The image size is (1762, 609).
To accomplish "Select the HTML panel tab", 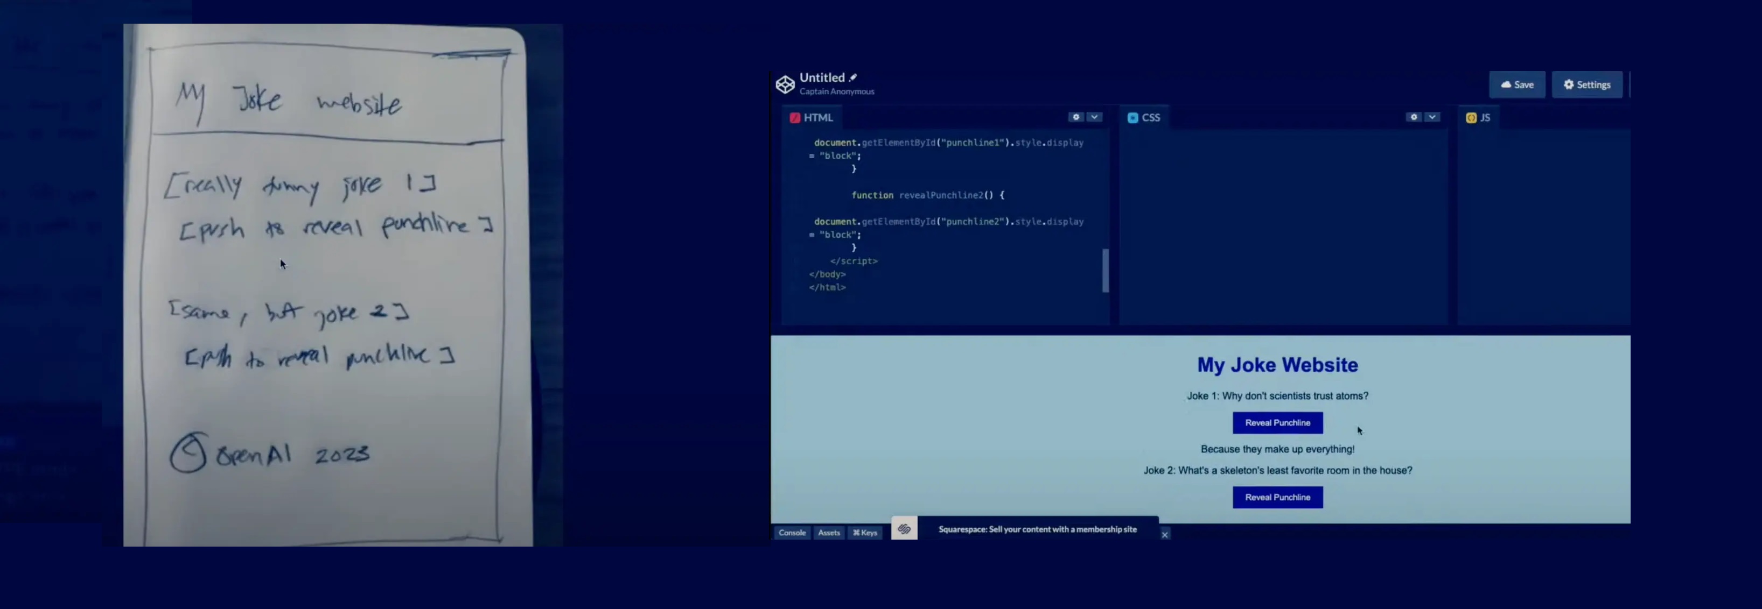I will [811, 118].
